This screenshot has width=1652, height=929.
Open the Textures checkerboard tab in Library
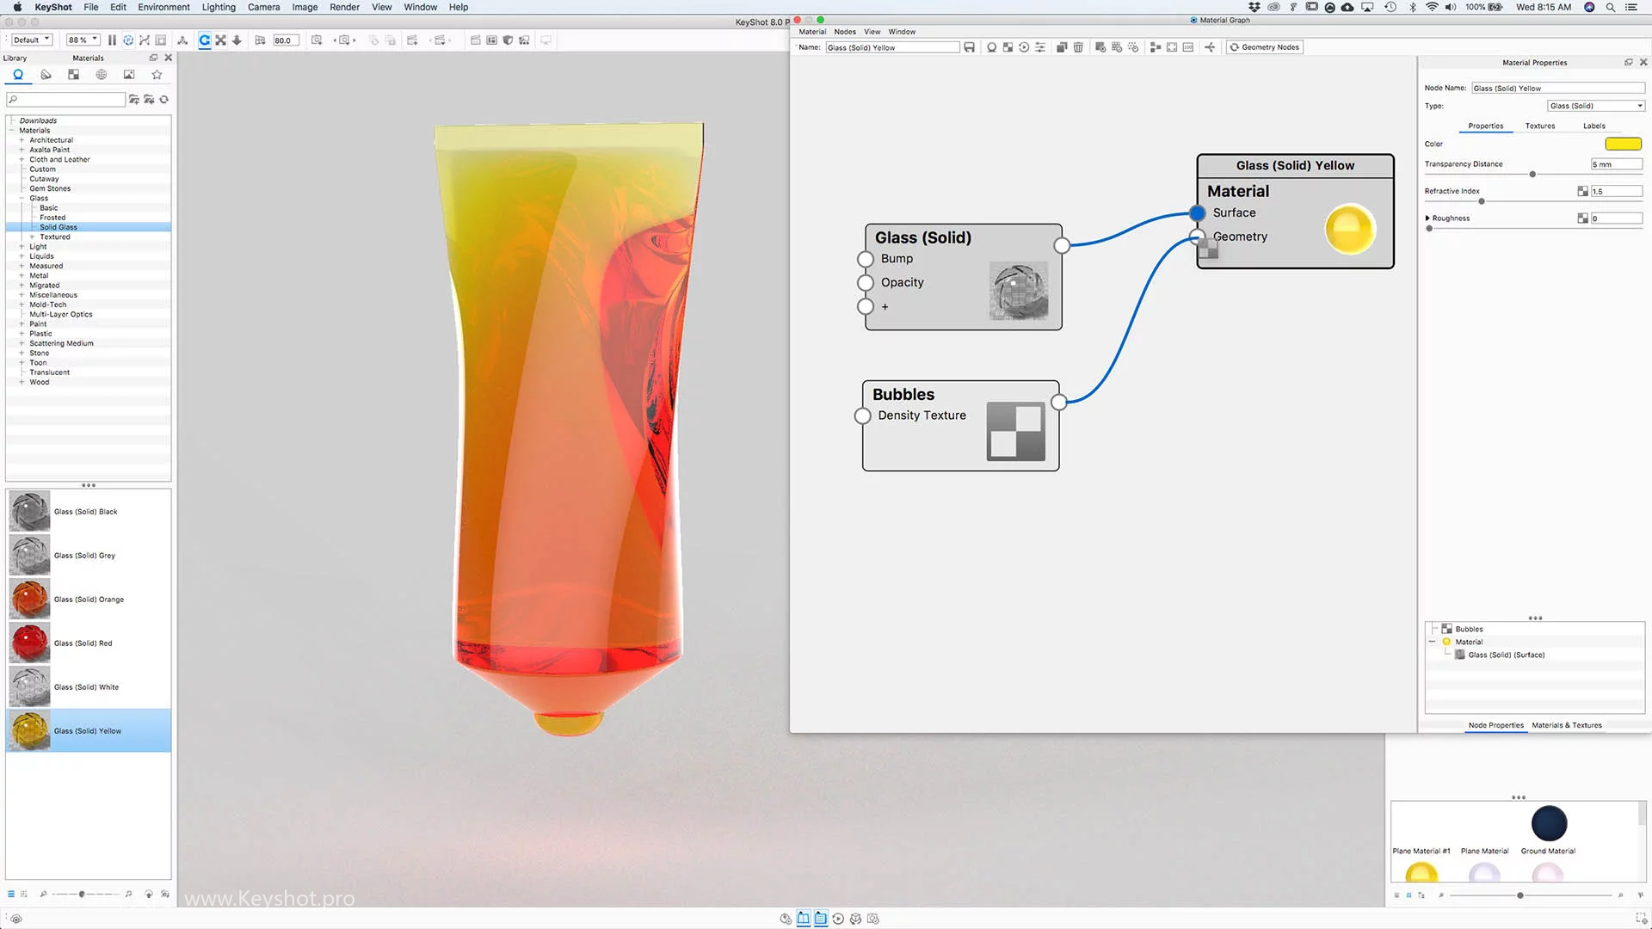(x=74, y=75)
